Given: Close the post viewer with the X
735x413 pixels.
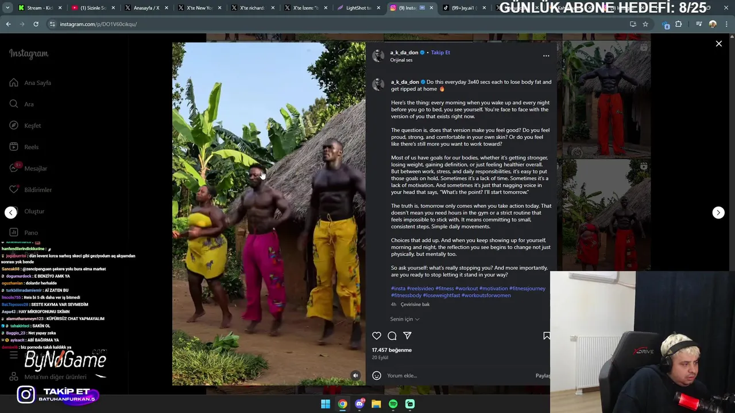Looking at the screenshot, I should click(x=718, y=44).
